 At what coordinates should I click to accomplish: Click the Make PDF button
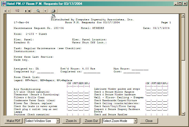[14, 121]
